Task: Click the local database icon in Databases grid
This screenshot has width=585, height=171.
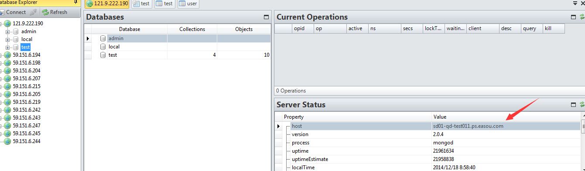Action: click(103, 47)
